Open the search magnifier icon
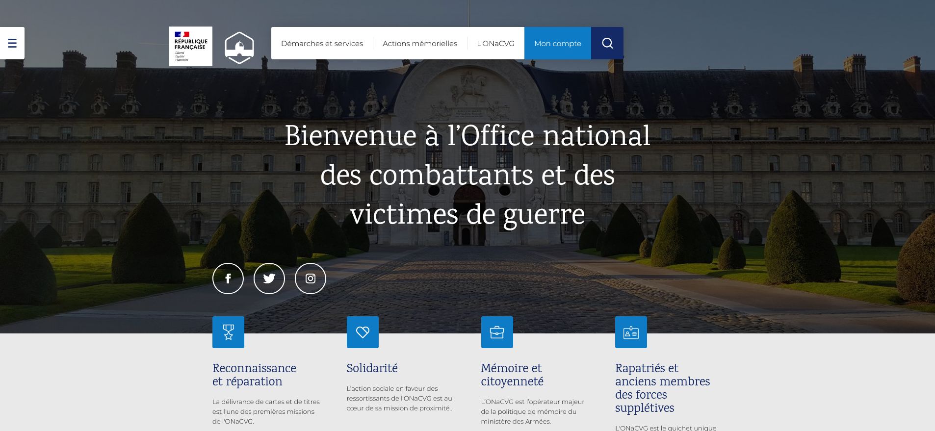This screenshot has height=431, width=935. (x=607, y=43)
